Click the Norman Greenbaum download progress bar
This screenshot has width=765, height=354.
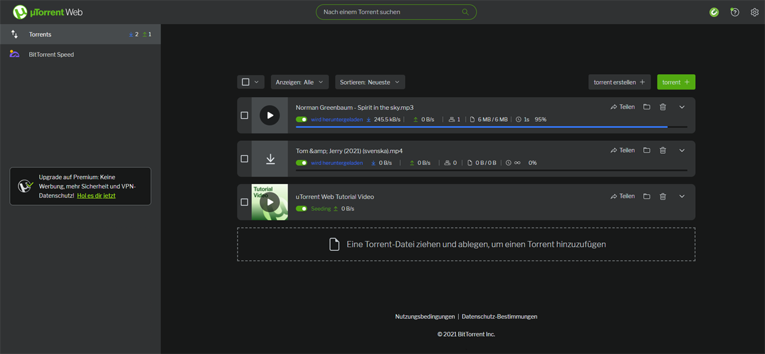click(x=492, y=127)
